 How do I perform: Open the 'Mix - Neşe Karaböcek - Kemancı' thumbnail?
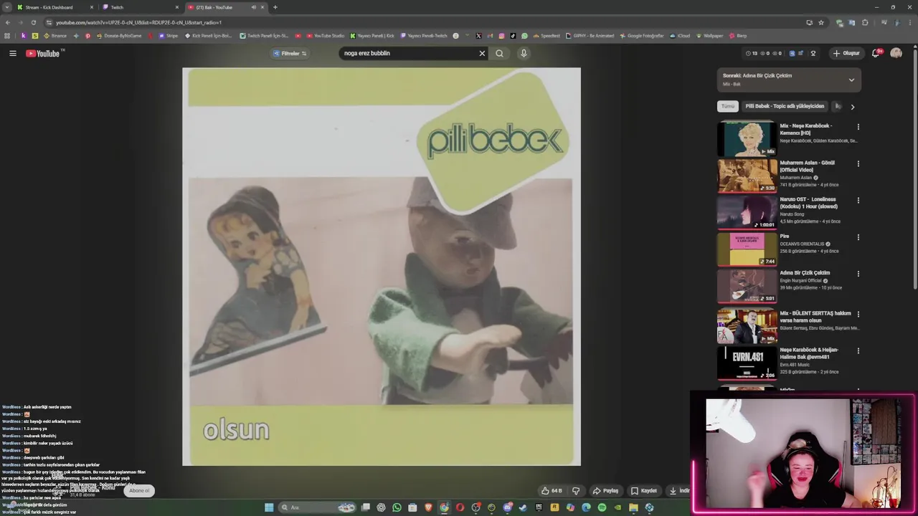(x=747, y=139)
